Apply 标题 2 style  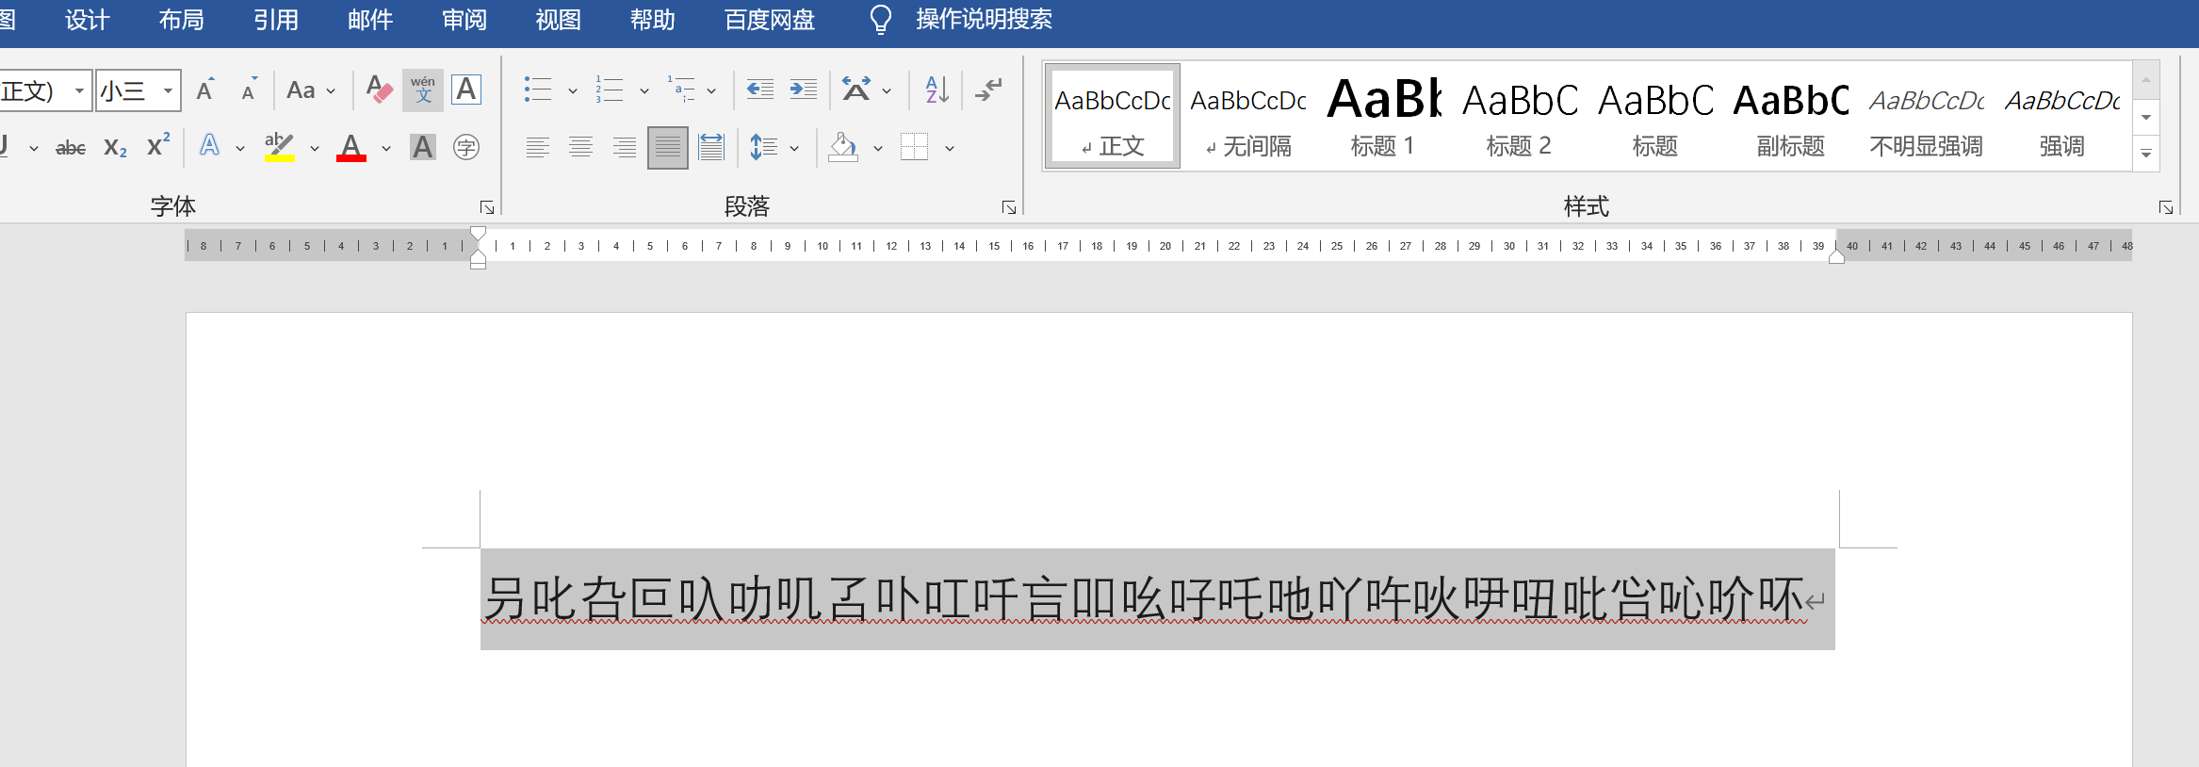(1520, 117)
